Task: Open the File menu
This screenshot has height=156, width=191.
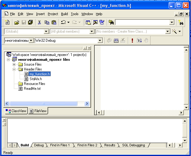Action: coord(12,14)
